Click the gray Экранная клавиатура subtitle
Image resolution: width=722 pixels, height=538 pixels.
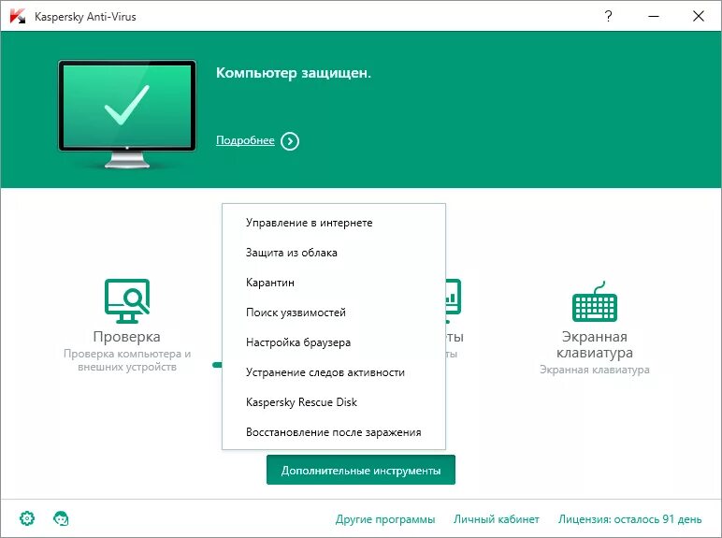point(595,370)
